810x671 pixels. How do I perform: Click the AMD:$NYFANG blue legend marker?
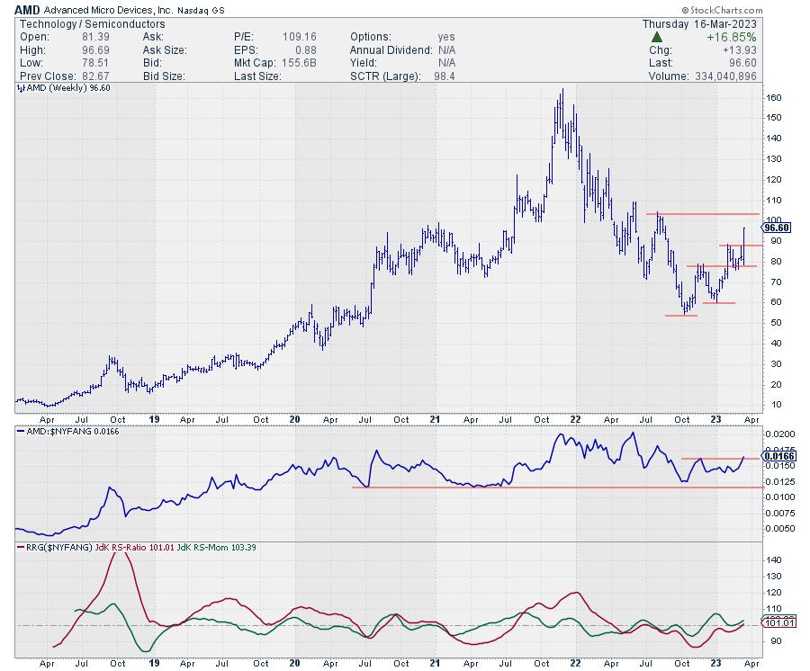(22, 432)
